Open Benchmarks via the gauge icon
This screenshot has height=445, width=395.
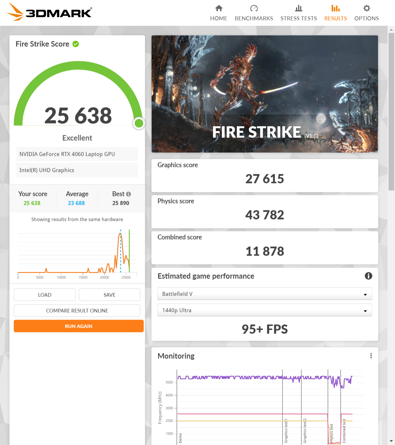point(254,8)
